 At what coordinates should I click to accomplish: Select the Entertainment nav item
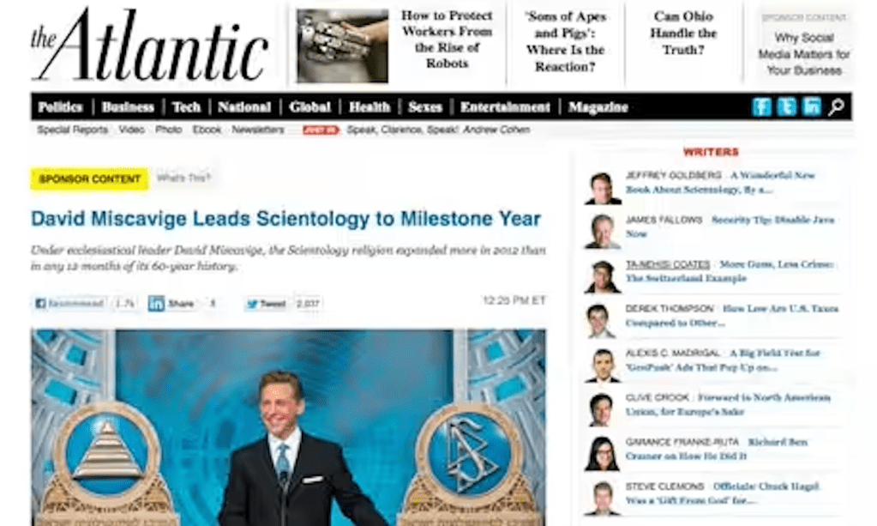coord(505,107)
